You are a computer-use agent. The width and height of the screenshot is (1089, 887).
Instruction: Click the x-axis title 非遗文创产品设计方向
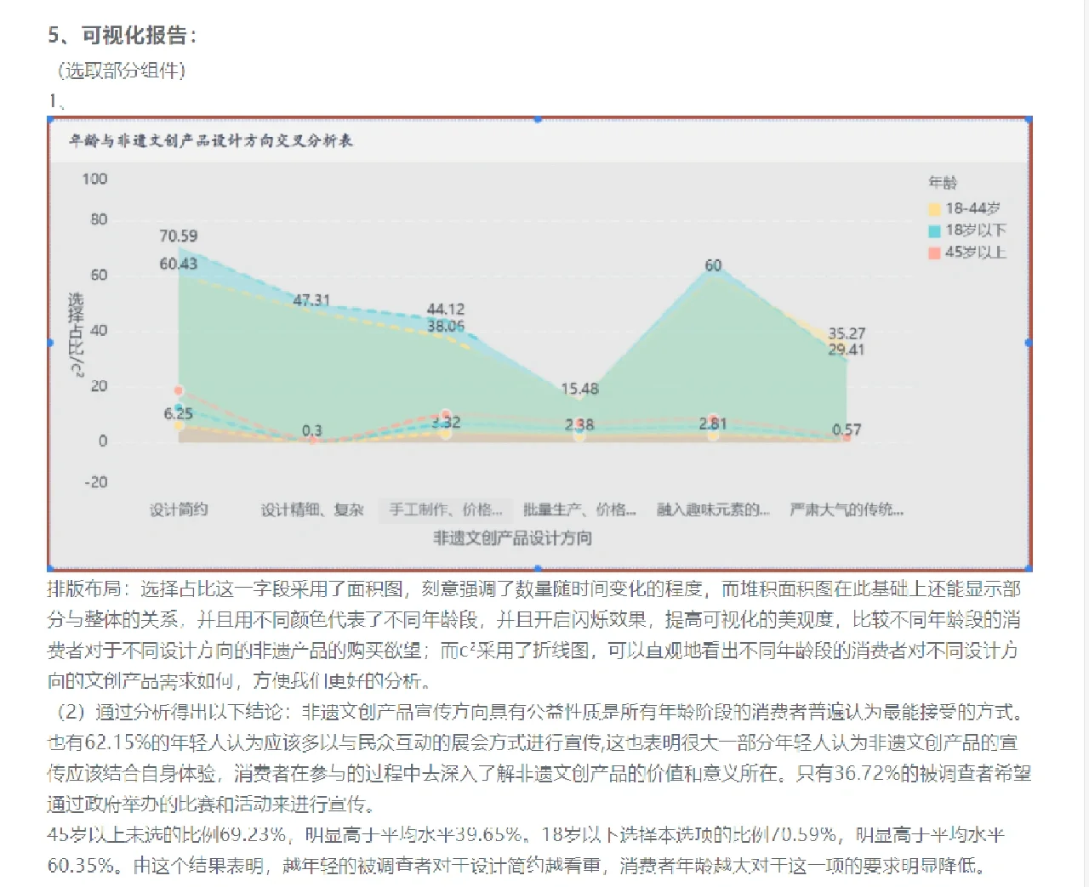[512, 537]
